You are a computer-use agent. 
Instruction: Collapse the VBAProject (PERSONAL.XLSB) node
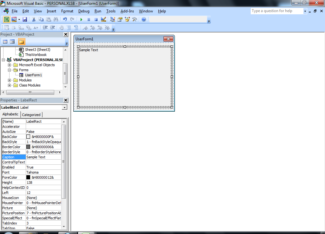[3, 60]
